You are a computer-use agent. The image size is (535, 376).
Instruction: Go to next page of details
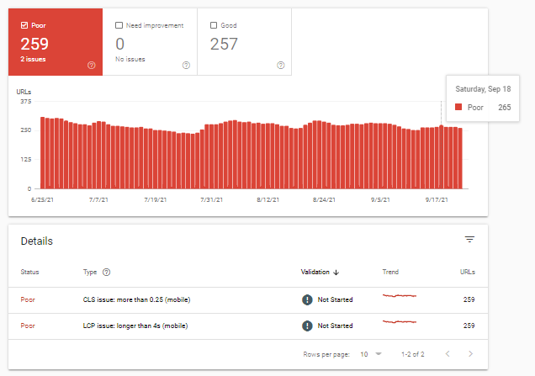coord(470,354)
